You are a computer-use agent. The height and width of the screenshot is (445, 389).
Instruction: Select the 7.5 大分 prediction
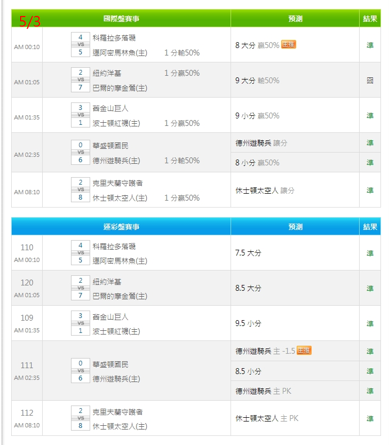248,253
